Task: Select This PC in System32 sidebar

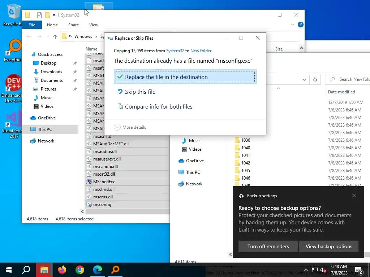Action: (x=45, y=129)
